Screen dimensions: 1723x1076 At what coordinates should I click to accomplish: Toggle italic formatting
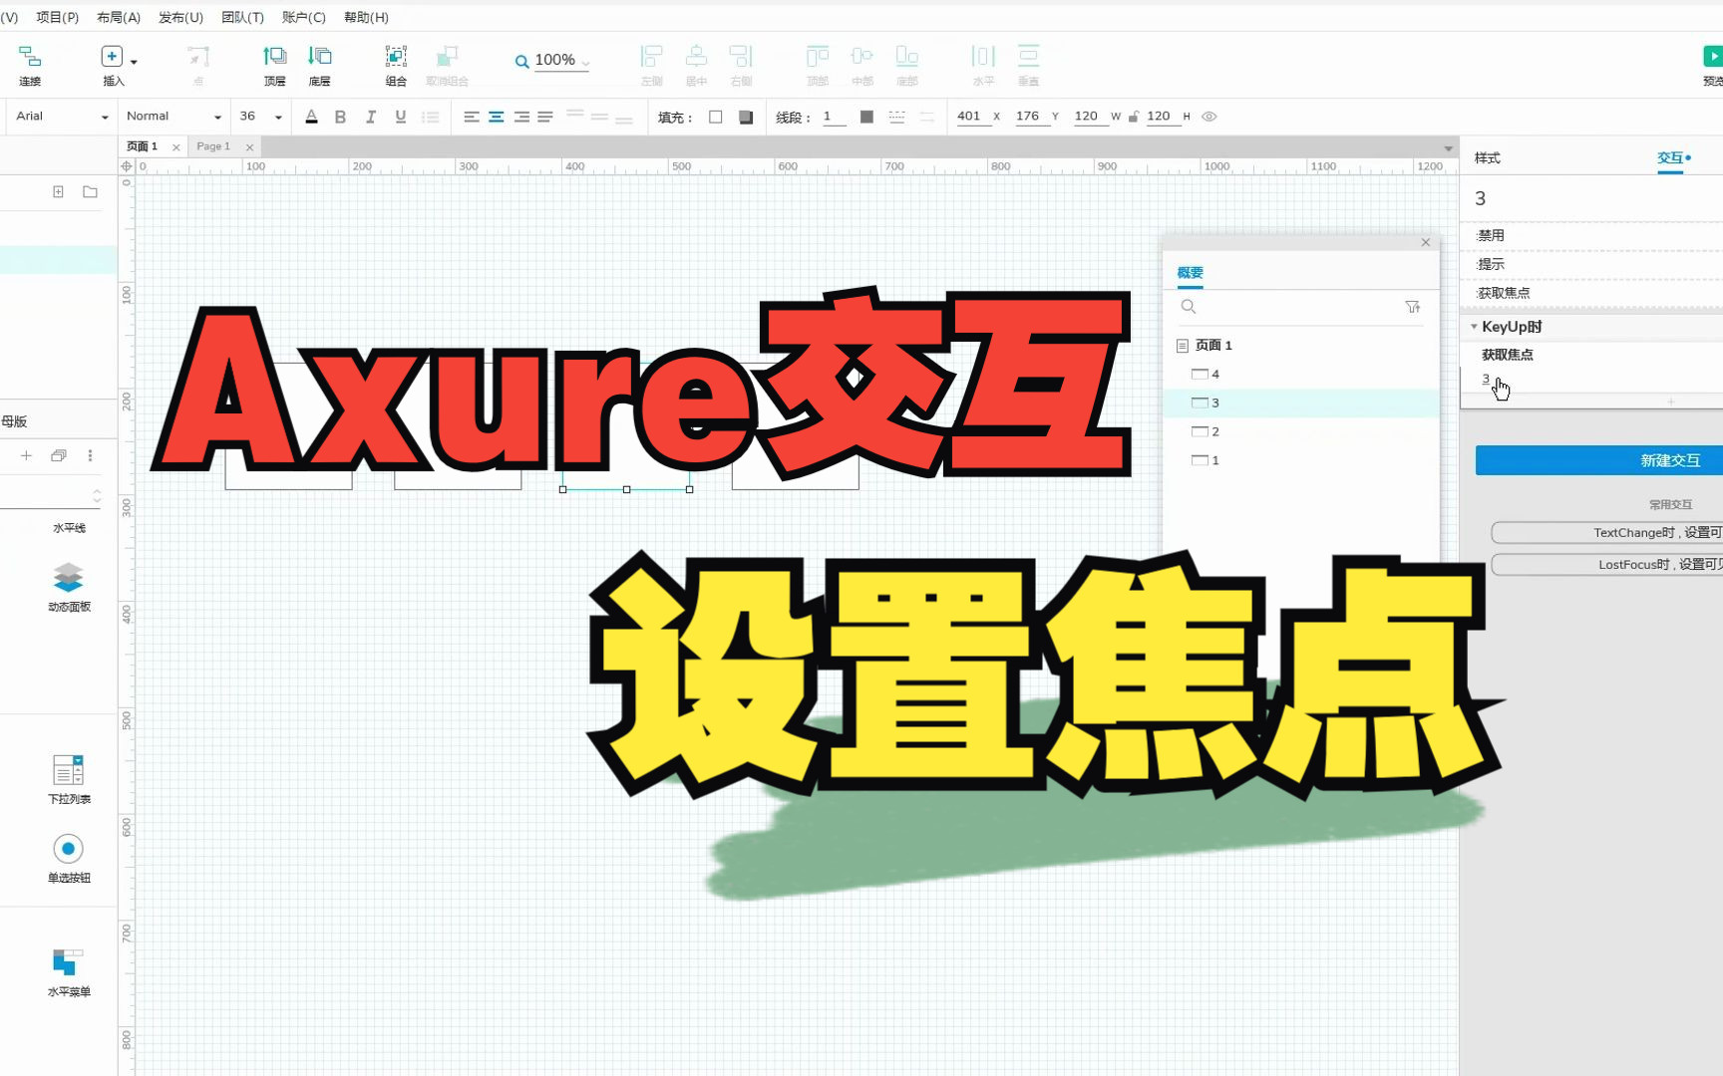[370, 117]
